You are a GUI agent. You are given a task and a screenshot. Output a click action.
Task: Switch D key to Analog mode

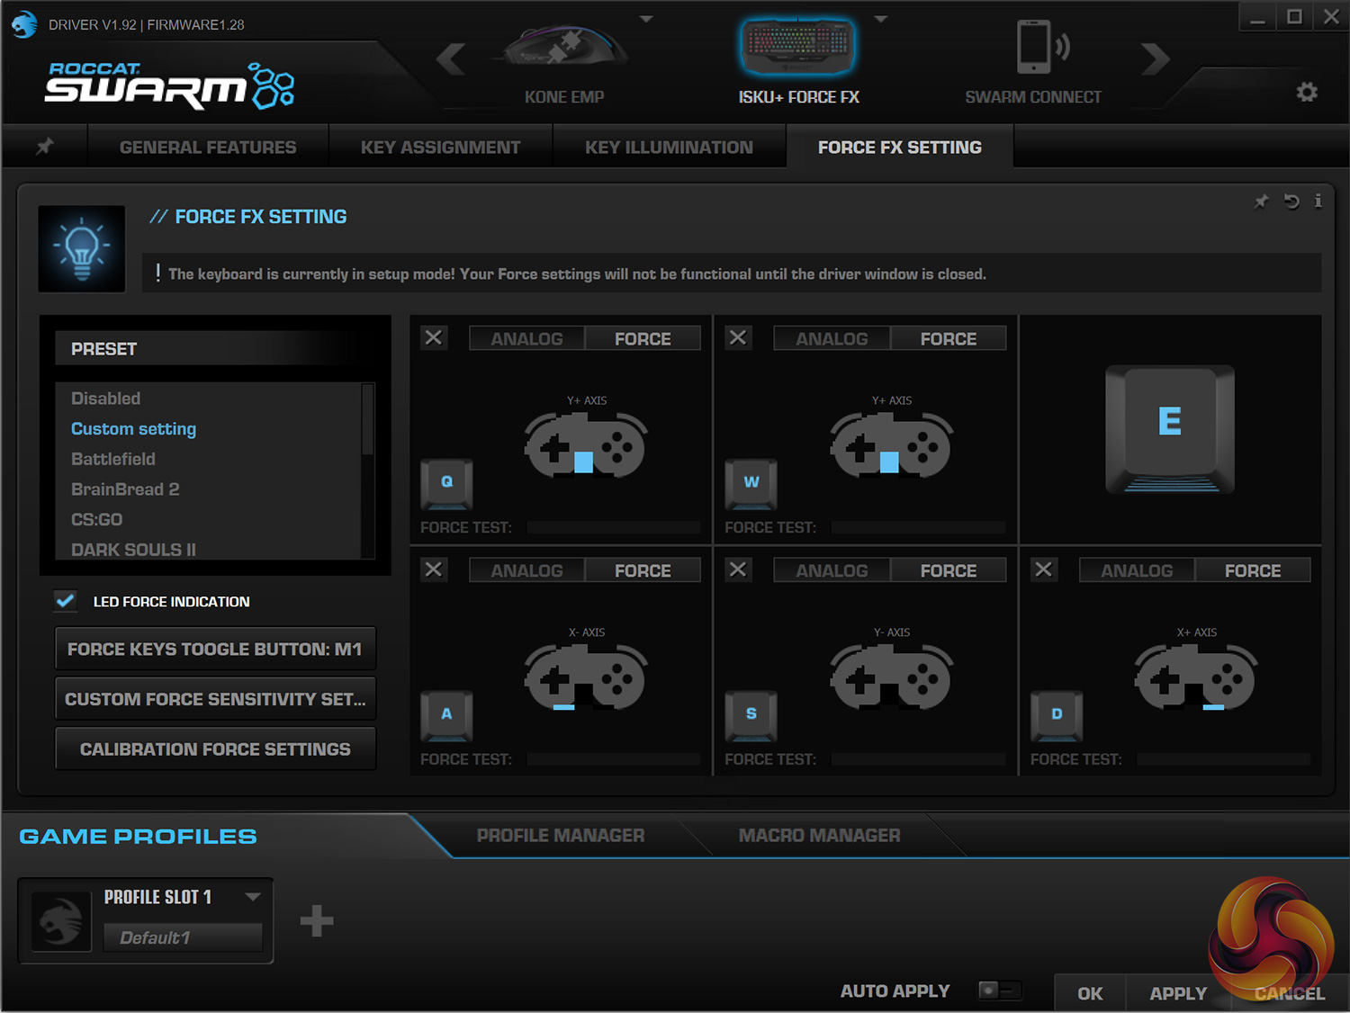(1137, 570)
